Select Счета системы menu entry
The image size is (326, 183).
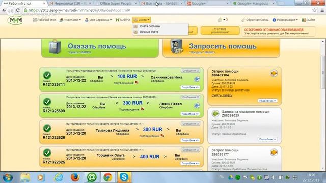150,26
